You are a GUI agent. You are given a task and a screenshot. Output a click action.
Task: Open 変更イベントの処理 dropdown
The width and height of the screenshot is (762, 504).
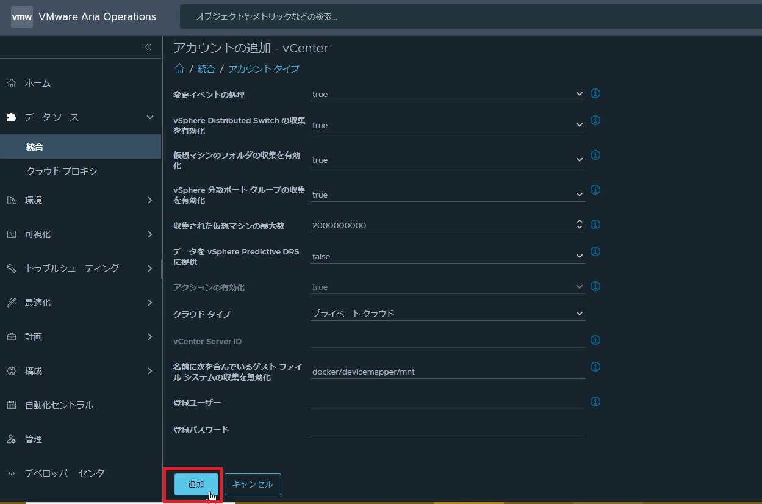tap(447, 94)
